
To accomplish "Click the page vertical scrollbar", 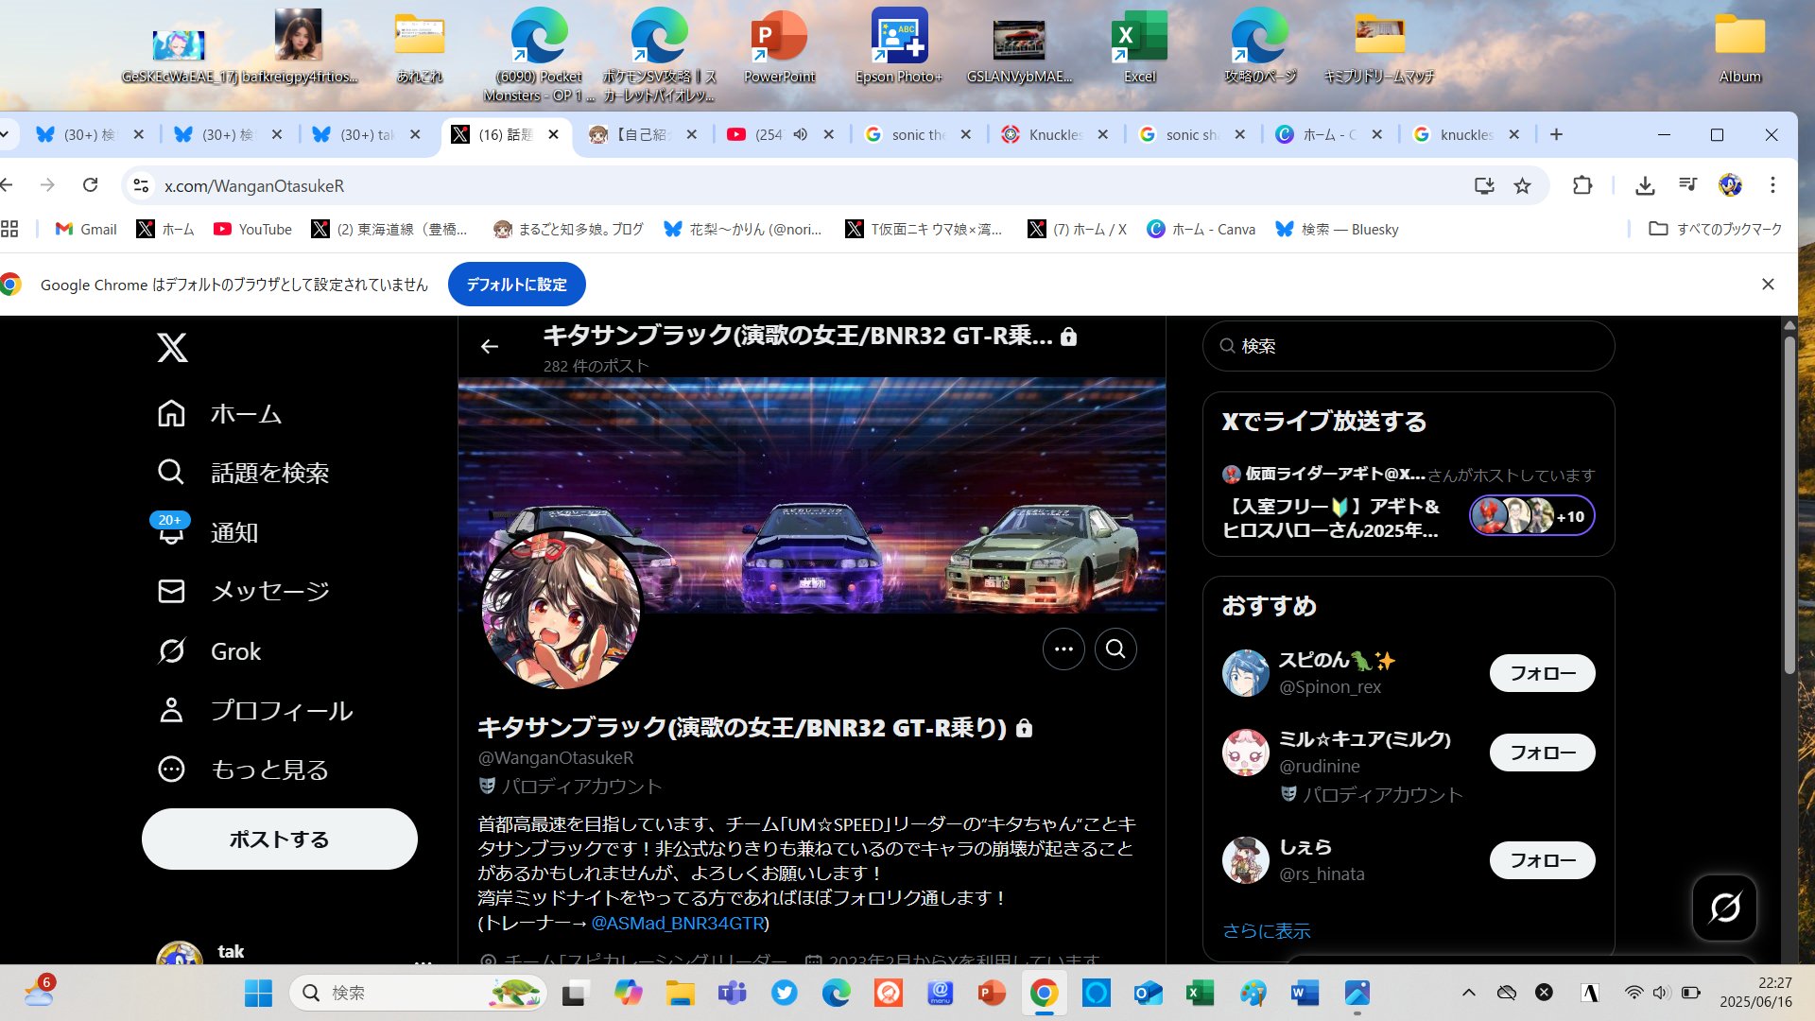I will [1789, 506].
